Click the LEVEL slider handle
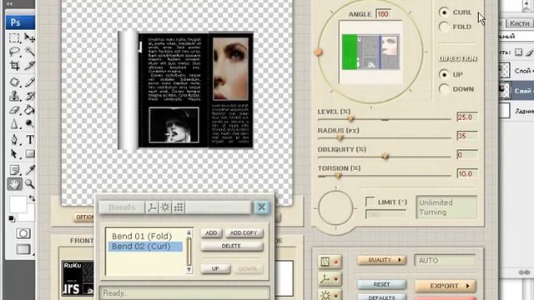534x300 pixels. point(350,118)
